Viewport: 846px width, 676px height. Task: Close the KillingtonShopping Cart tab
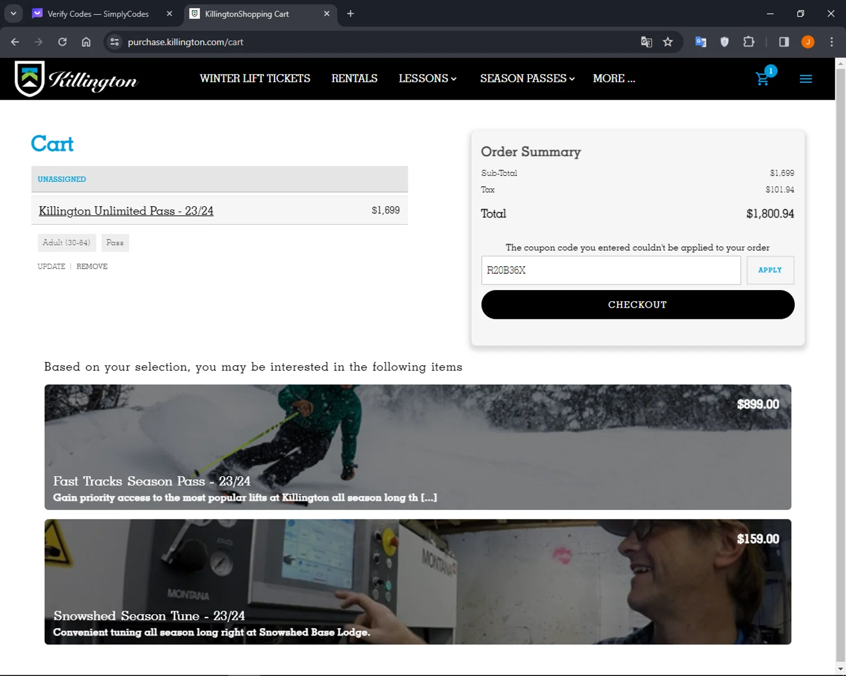pyautogui.click(x=327, y=14)
